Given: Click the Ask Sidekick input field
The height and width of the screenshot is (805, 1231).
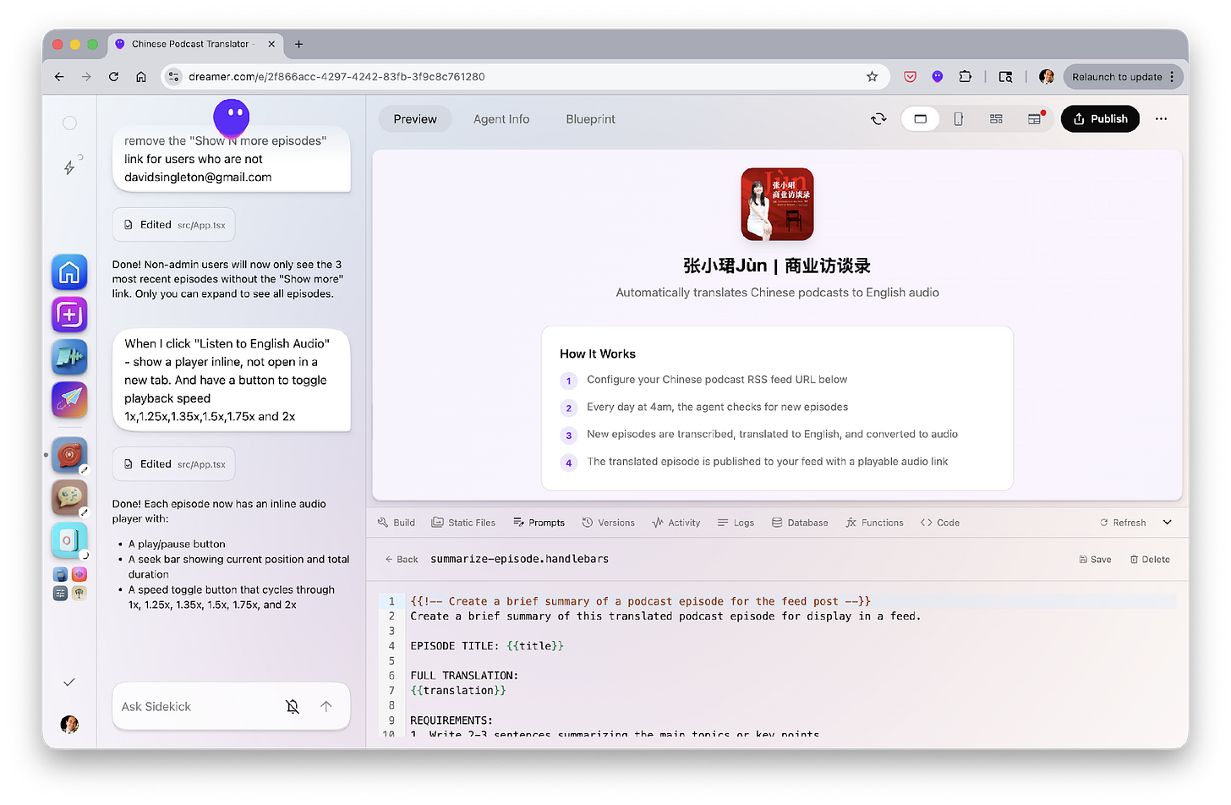Looking at the screenshot, I should coord(199,706).
